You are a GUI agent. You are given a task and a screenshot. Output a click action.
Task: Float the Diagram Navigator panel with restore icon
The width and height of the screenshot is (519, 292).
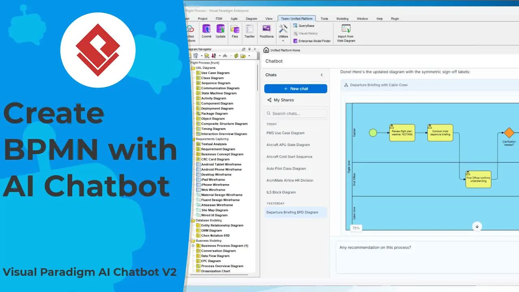[244, 49]
